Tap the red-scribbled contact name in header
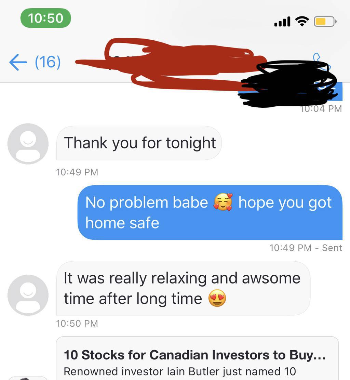The width and height of the screenshot is (350, 380). coord(170,64)
